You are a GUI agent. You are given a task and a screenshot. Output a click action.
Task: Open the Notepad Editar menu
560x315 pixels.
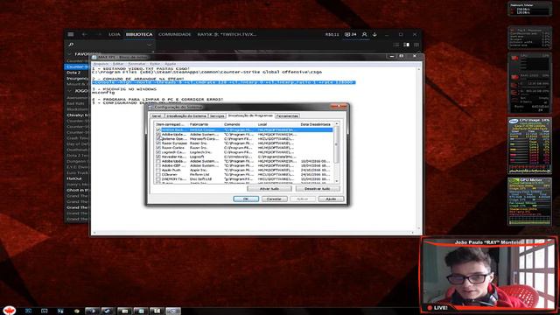click(x=118, y=64)
